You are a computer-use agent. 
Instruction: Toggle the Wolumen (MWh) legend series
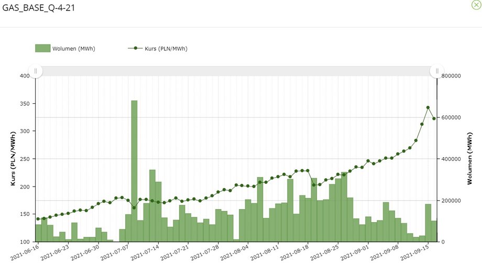click(65, 49)
